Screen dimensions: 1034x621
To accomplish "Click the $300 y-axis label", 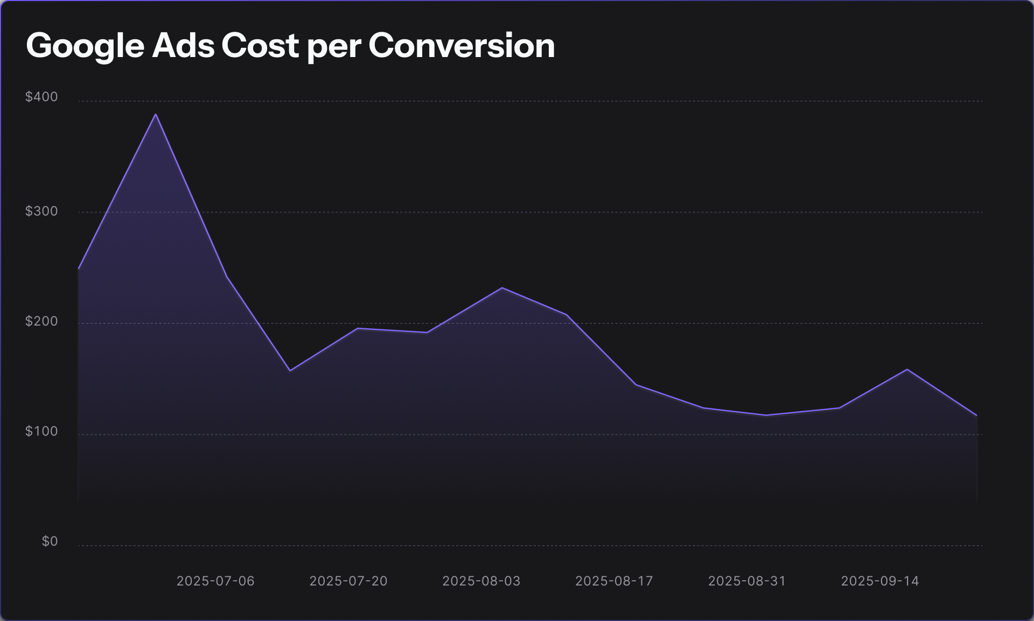I will click(41, 211).
